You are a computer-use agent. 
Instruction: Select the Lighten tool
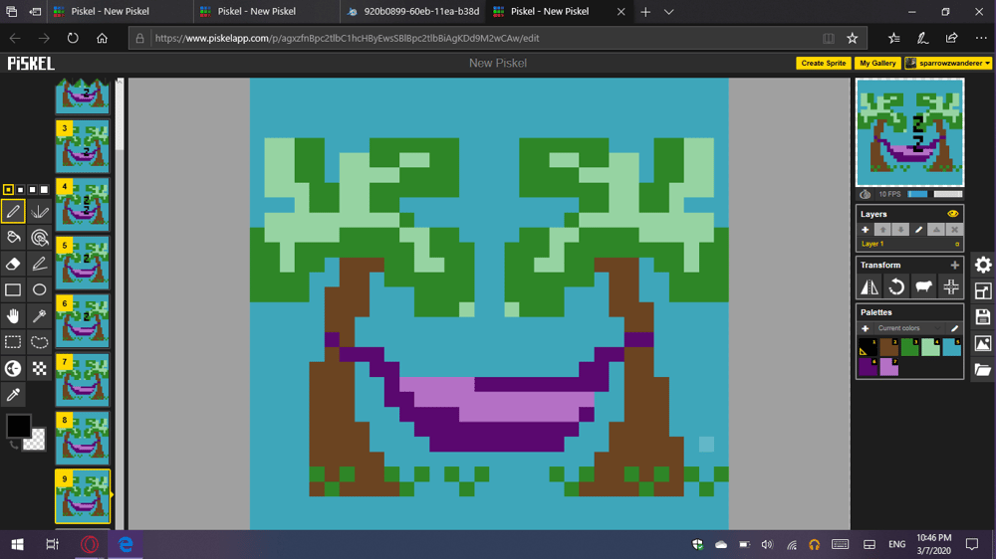(13, 369)
